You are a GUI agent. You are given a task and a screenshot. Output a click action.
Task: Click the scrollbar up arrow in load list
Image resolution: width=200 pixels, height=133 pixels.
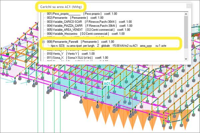186,13
